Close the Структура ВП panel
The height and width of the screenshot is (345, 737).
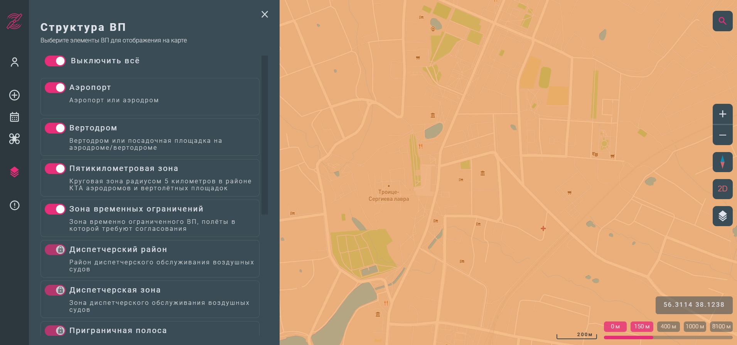coord(265,14)
